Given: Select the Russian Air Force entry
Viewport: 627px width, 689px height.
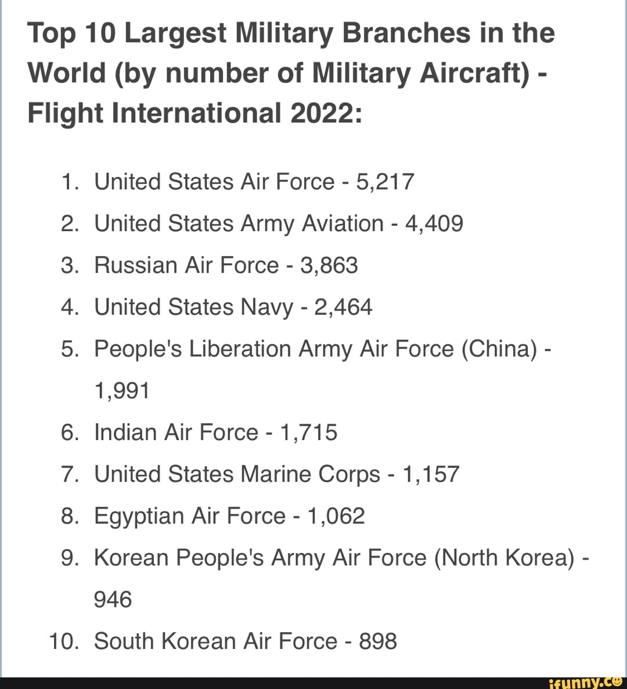Looking at the screenshot, I should pos(186,266).
